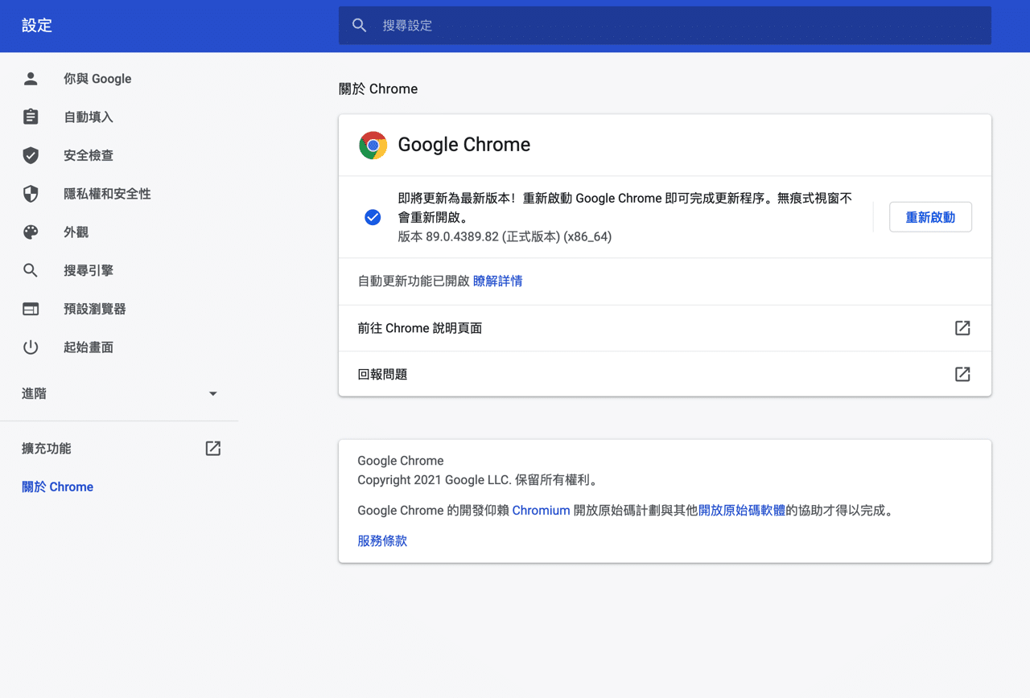Focus the 搜尋設定 search field
This screenshot has height=698, width=1030.
click(x=665, y=26)
